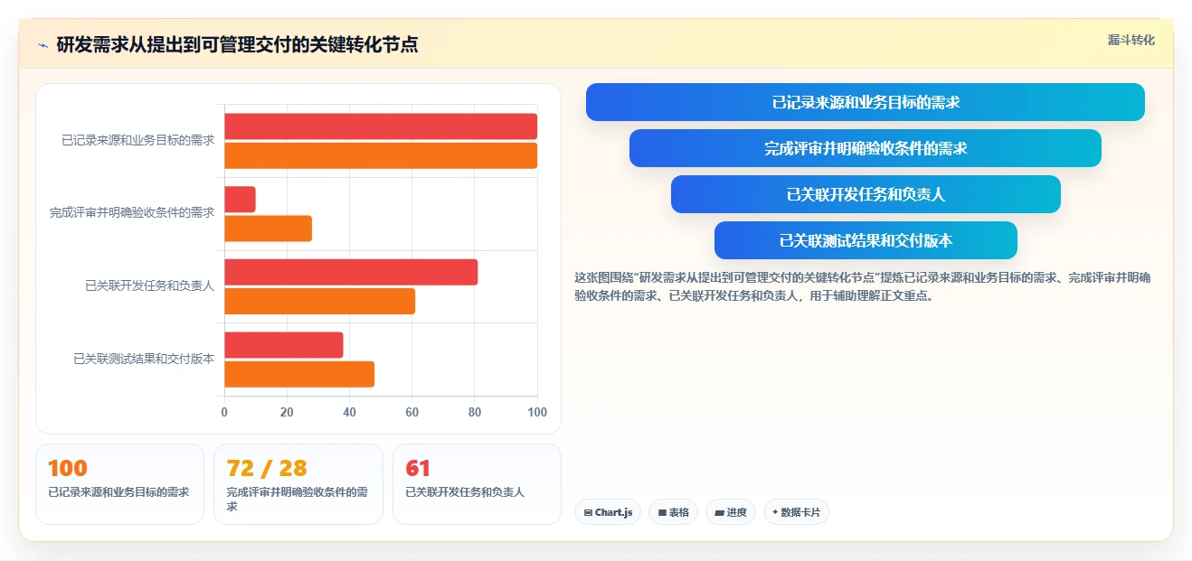
Task: Click the x-axis tick label 100
Action: (x=537, y=412)
